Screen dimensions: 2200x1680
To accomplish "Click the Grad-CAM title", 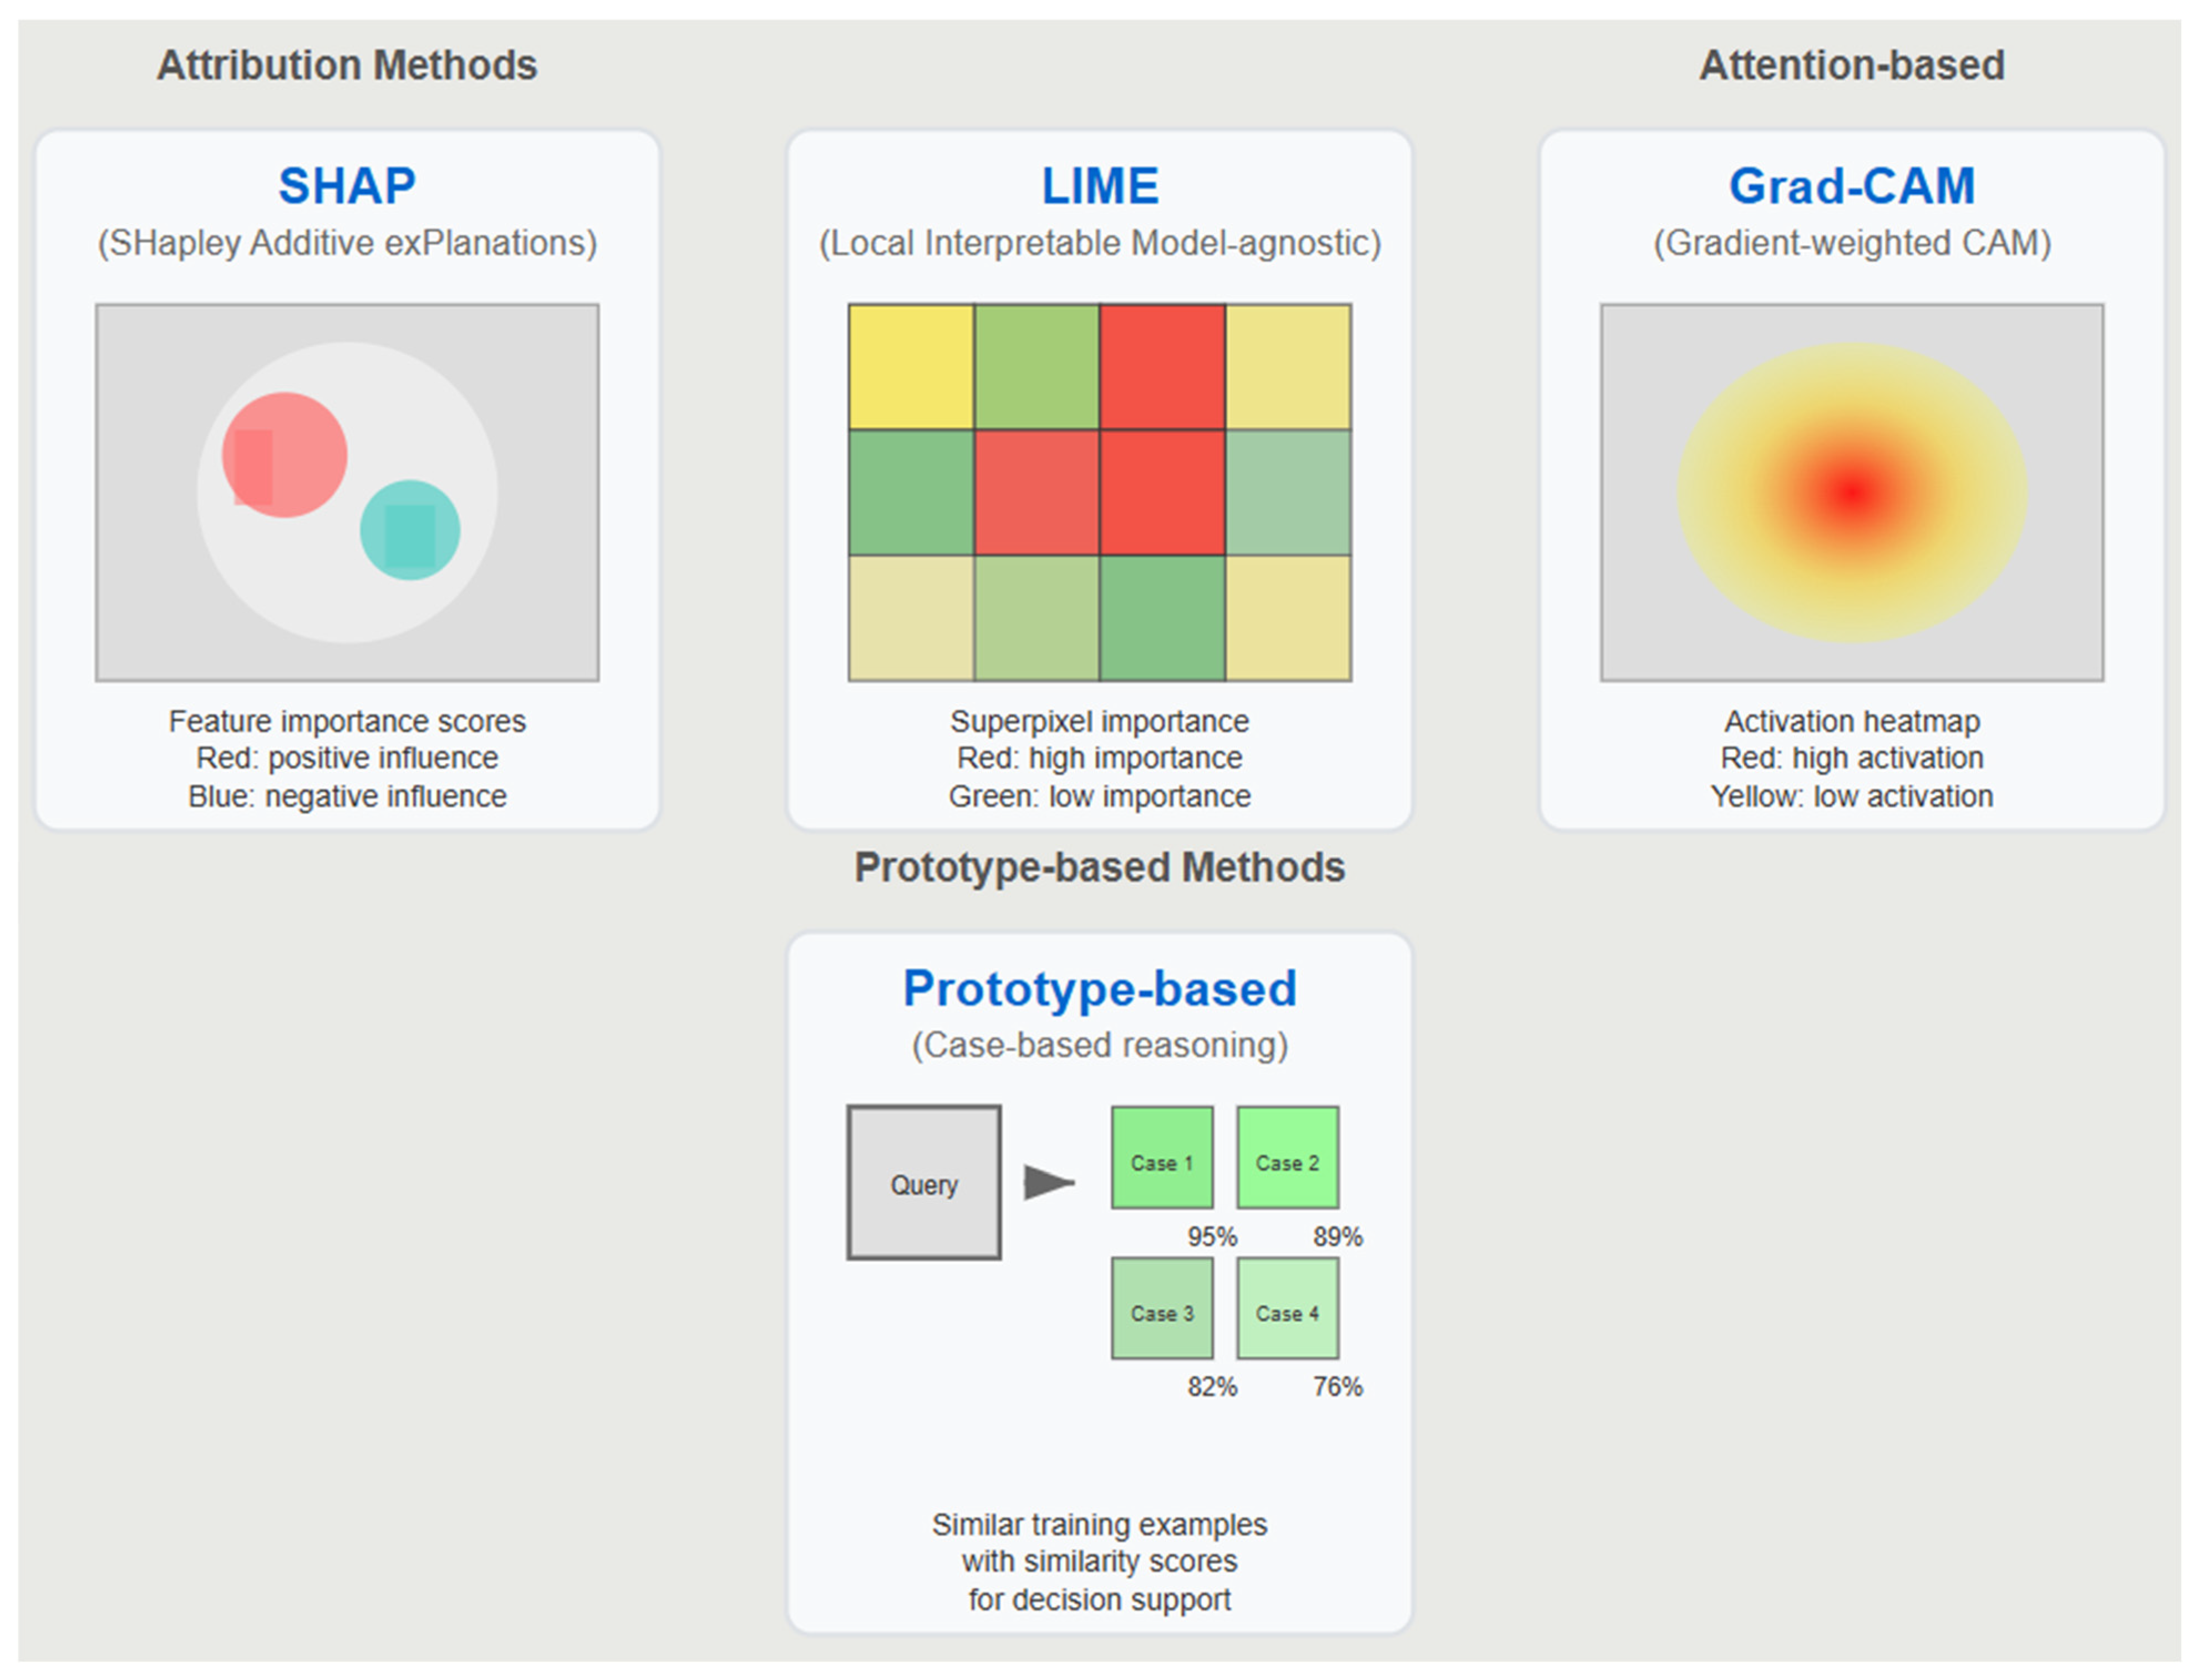I will pyautogui.click(x=1852, y=186).
